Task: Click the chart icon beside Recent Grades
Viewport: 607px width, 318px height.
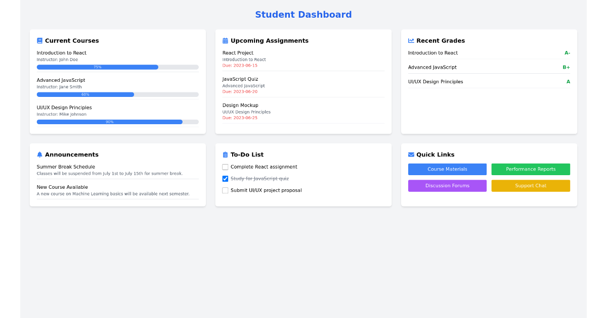Action: [x=411, y=40]
